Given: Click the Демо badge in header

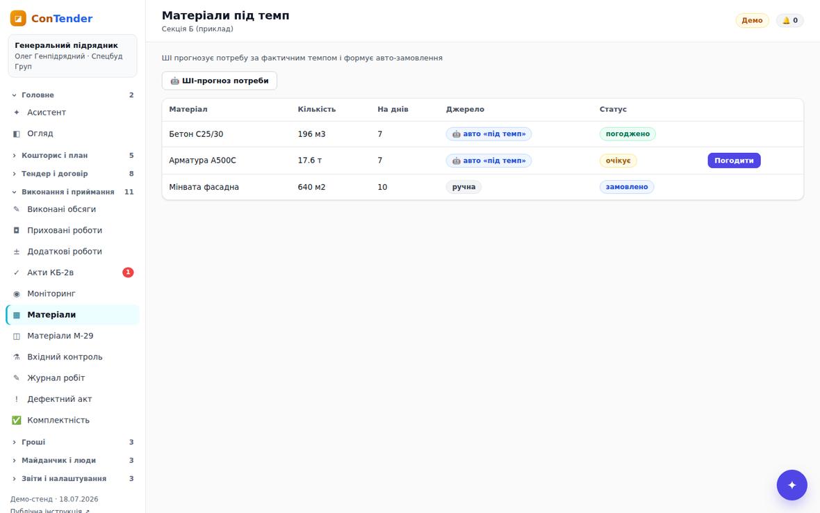Looking at the screenshot, I should [x=752, y=20].
